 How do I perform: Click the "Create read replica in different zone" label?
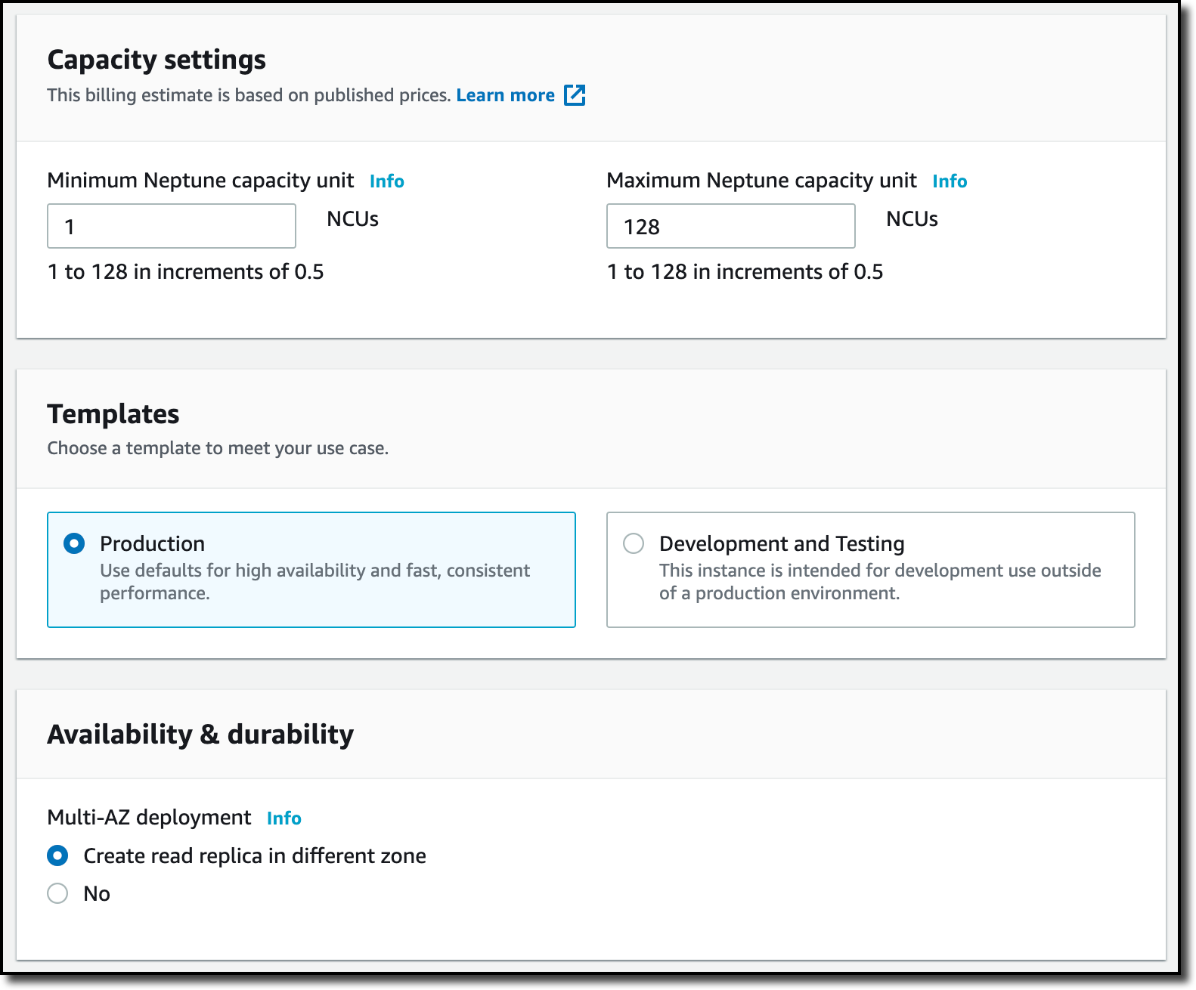point(255,855)
